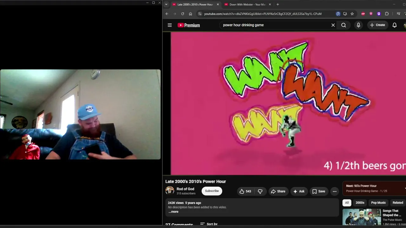406x228 pixels.
Task: Click the Google Lens icon in address bar
Action: tap(338, 14)
